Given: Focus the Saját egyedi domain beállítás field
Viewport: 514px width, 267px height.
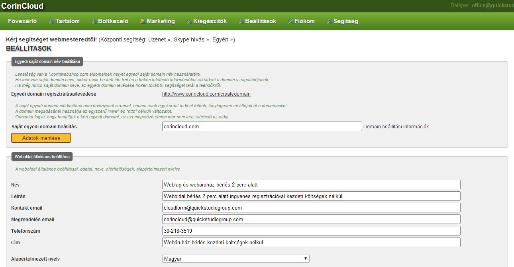Looking at the screenshot, I should 262,127.
